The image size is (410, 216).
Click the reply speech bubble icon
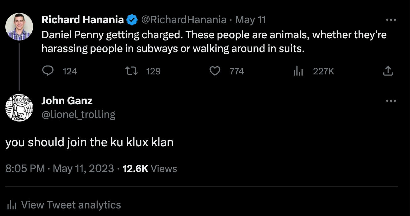point(48,71)
